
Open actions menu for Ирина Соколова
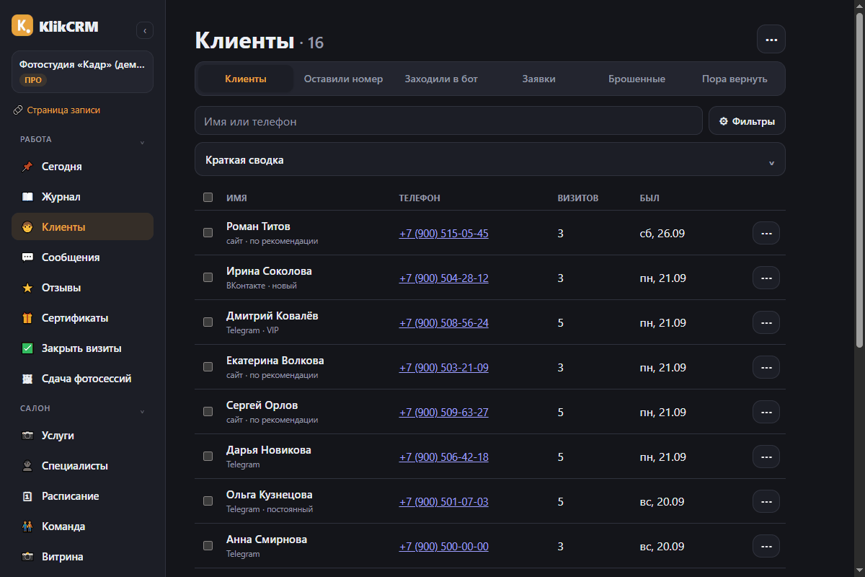[766, 278]
